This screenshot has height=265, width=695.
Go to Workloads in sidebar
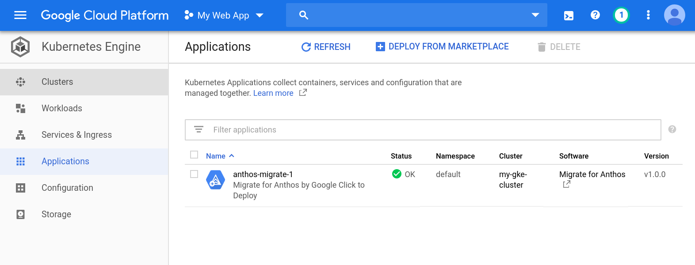coord(62,108)
